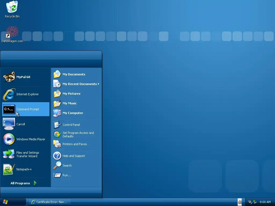275x206 pixels.
Task: Launch MyPal 68 raccoon icon
Action: coord(9,77)
